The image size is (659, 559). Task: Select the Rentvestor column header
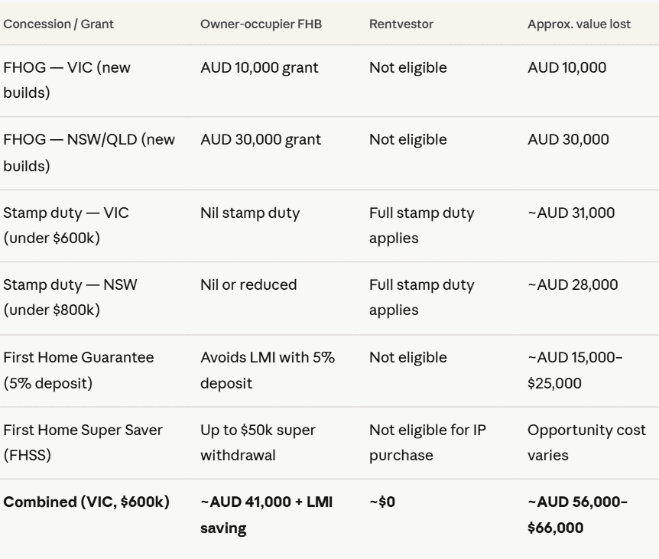401,24
